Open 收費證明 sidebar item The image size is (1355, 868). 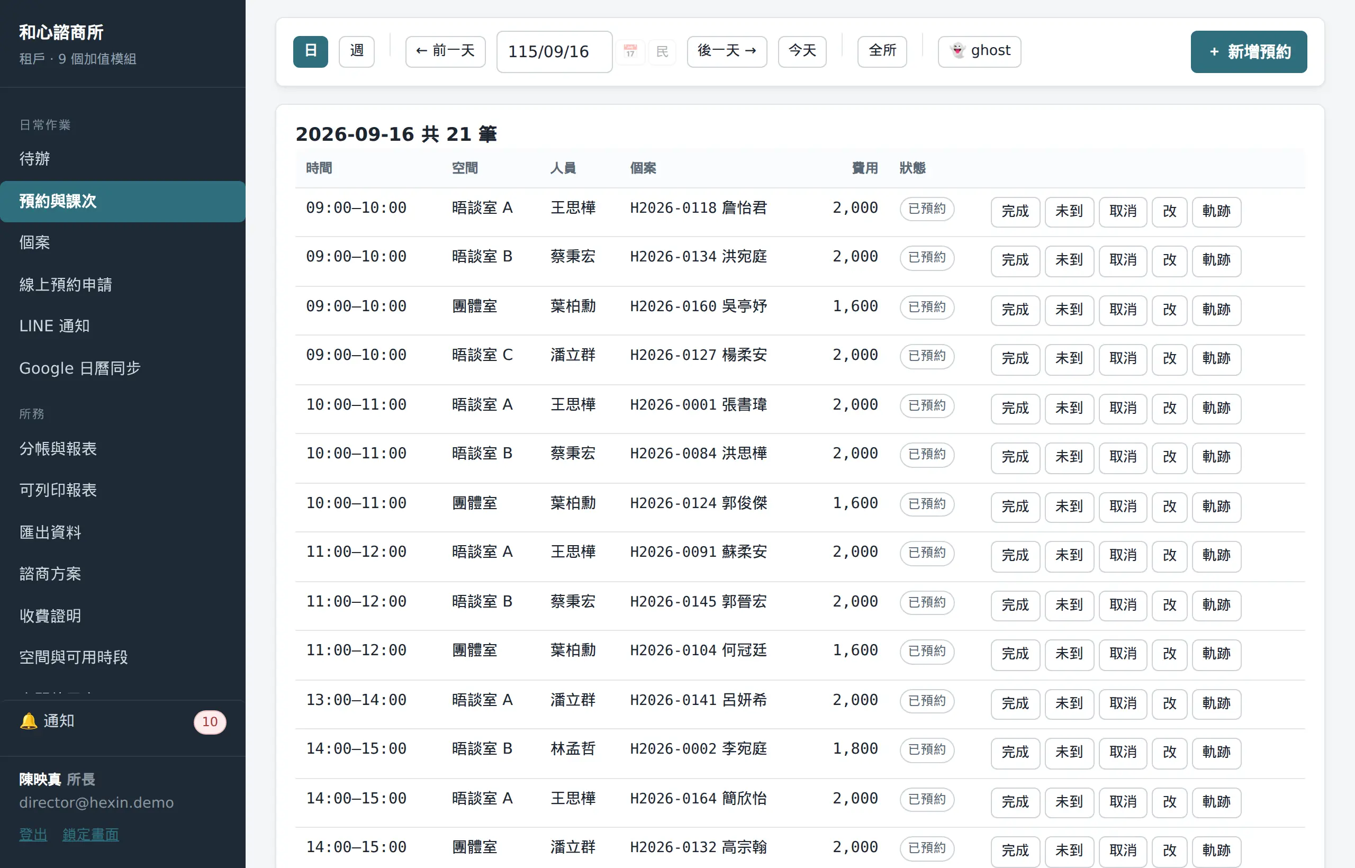tap(122, 616)
